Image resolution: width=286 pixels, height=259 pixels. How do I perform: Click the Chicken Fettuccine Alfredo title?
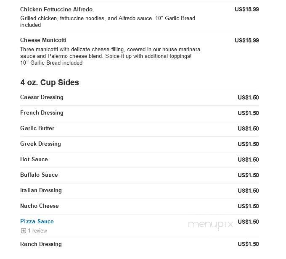pos(56,9)
